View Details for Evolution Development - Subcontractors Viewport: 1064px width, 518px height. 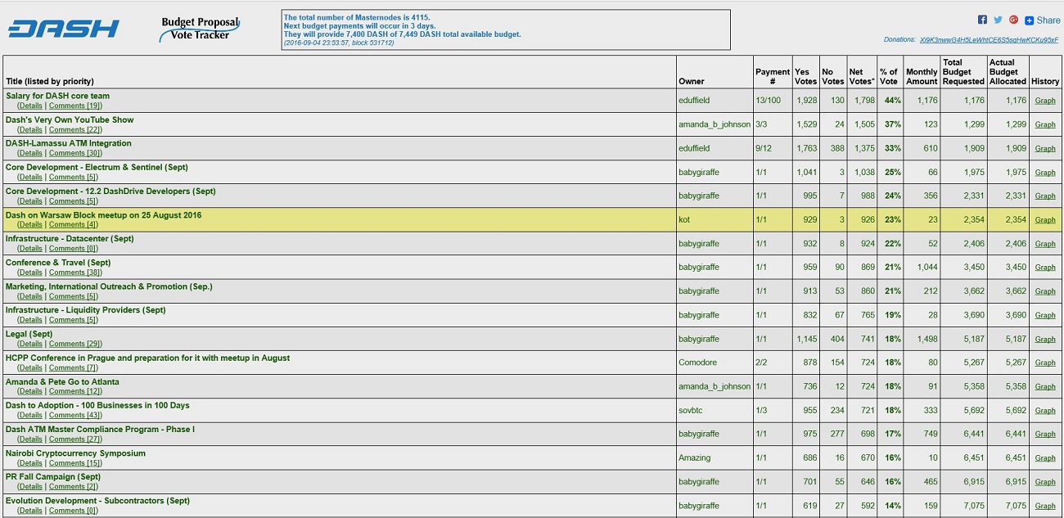pyautogui.click(x=30, y=511)
